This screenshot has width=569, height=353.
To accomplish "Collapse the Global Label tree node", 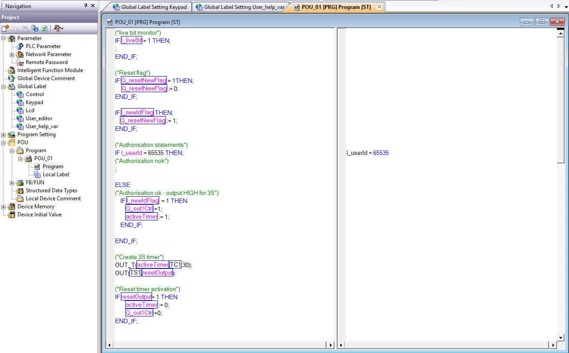I will 4,86.
